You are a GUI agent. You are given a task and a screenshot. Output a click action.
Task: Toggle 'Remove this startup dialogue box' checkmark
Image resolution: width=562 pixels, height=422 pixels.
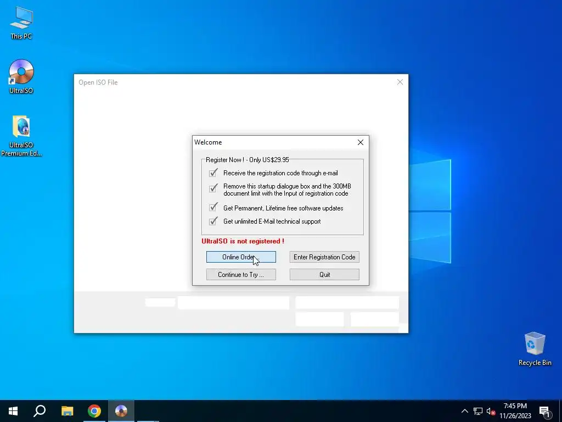(213, 188)
